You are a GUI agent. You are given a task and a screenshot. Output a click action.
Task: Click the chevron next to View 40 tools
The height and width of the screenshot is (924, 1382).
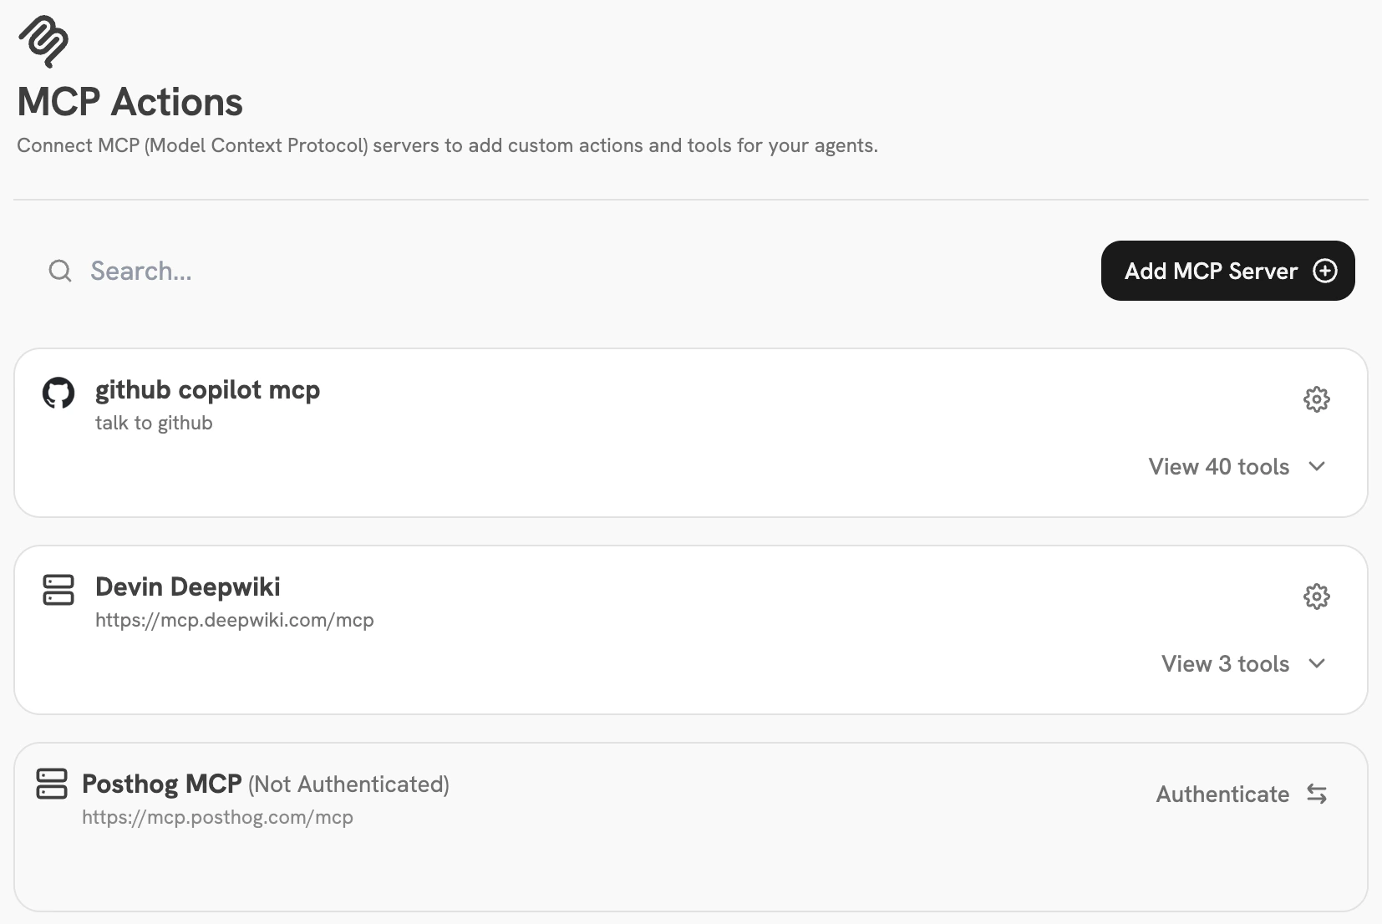1317,466
